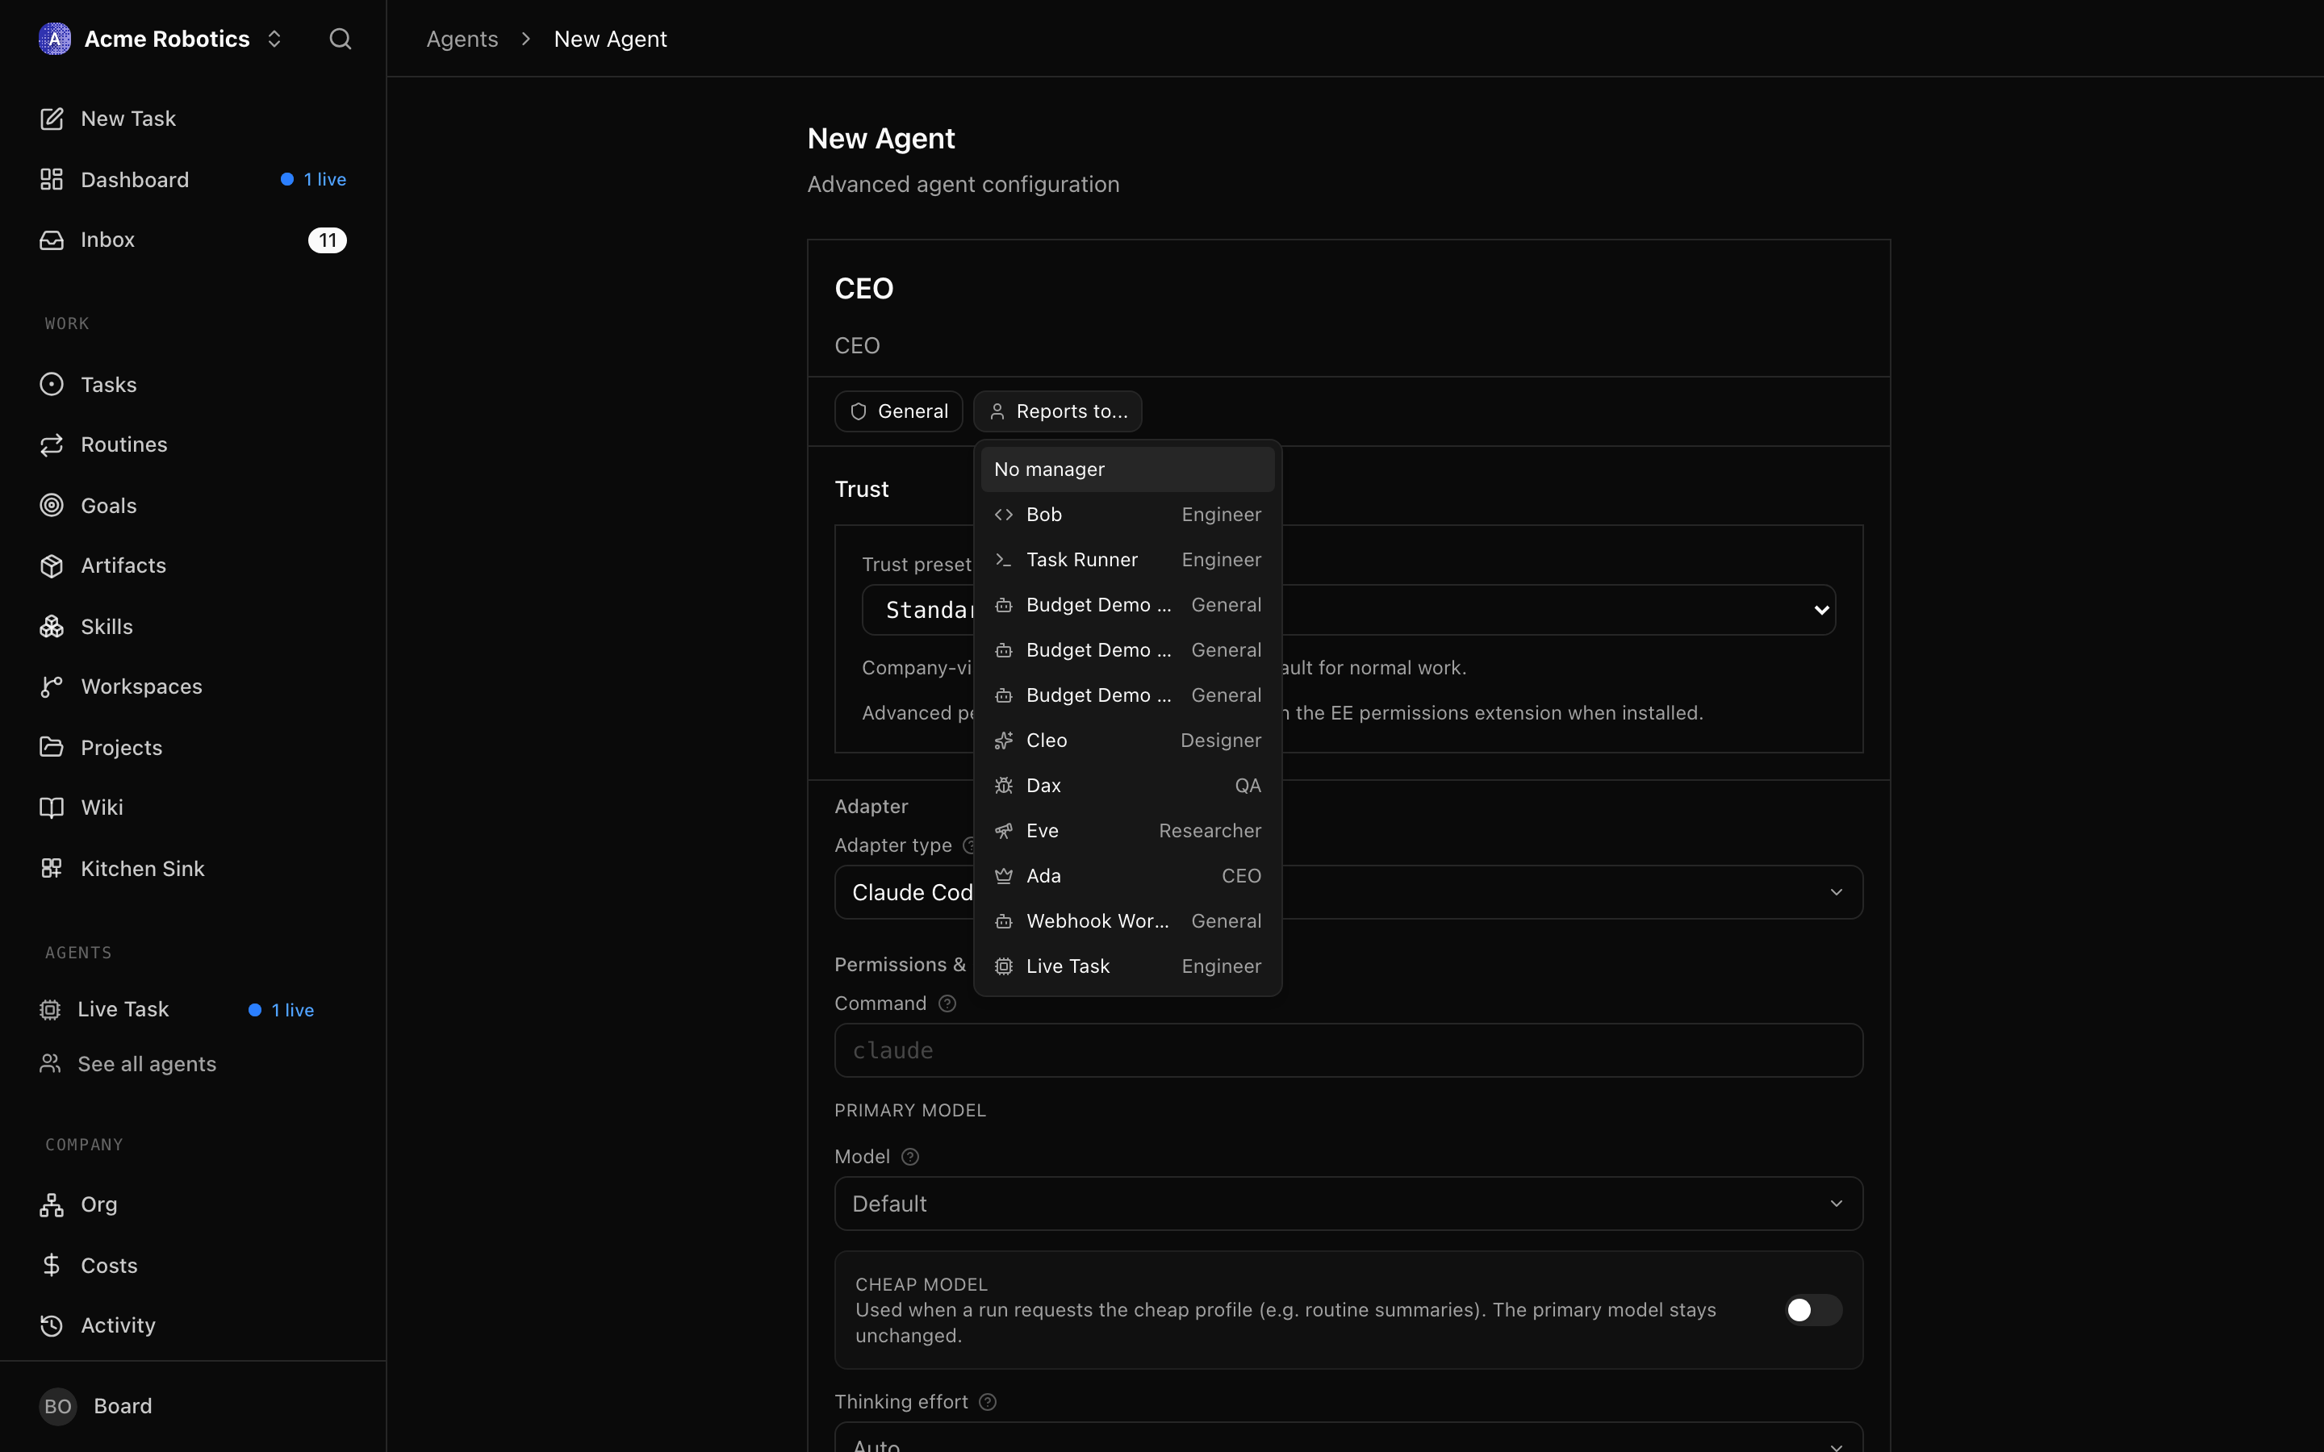Click the New Task pencil icon
Viewport: 2324px width, 1452px height.
tap(52, 118)
